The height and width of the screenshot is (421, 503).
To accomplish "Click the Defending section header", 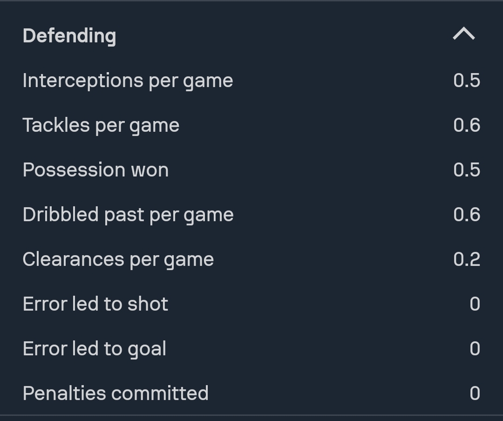I will coord(69,36).
